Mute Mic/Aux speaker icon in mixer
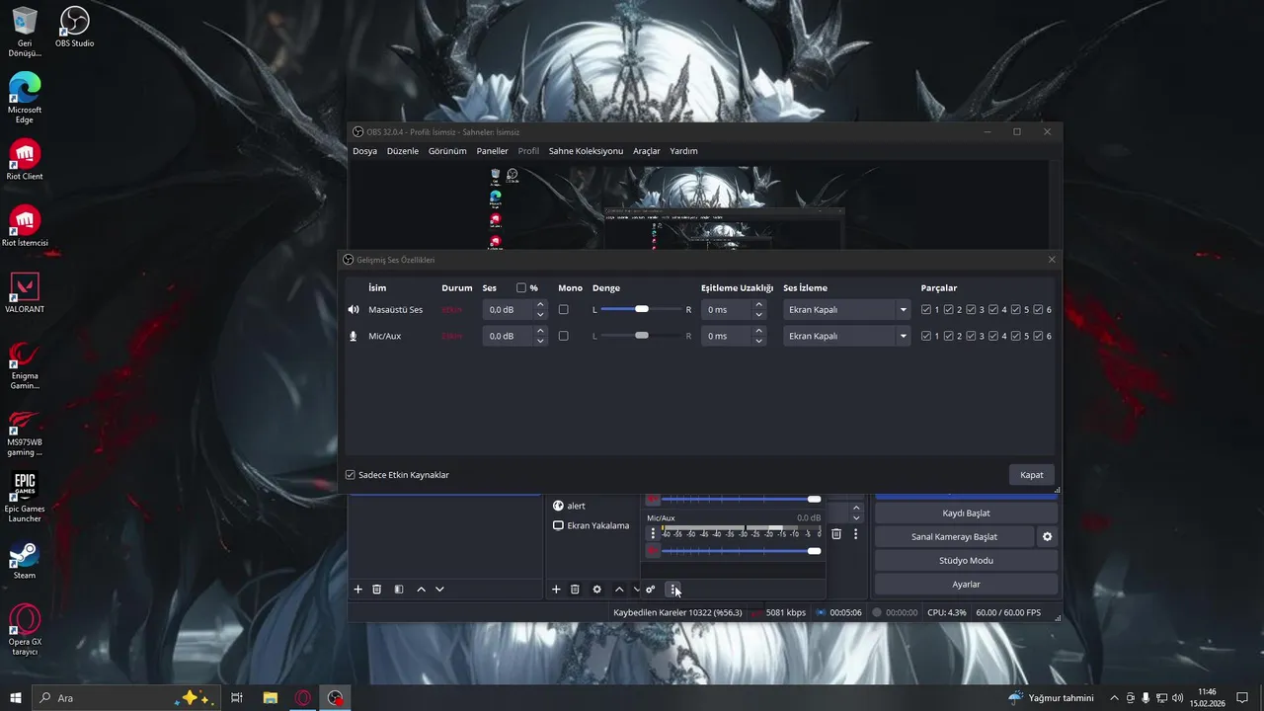The image size is (1264, 711). coord(653,550)
